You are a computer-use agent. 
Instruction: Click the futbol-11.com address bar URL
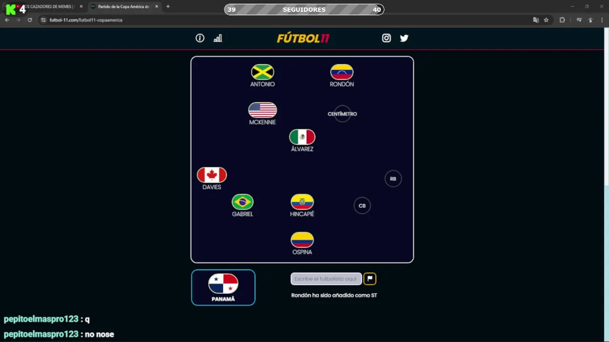click(86, 20)
